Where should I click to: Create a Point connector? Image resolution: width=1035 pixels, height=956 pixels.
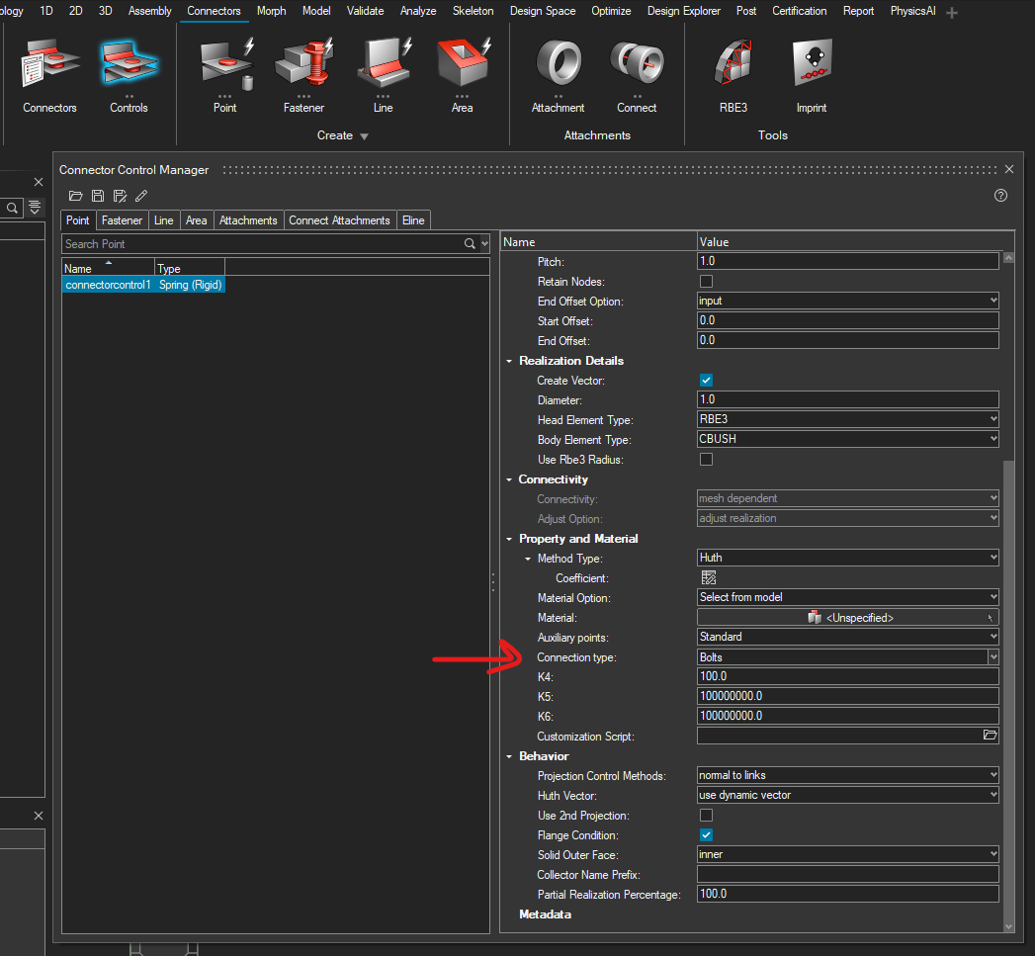(225, 76)
